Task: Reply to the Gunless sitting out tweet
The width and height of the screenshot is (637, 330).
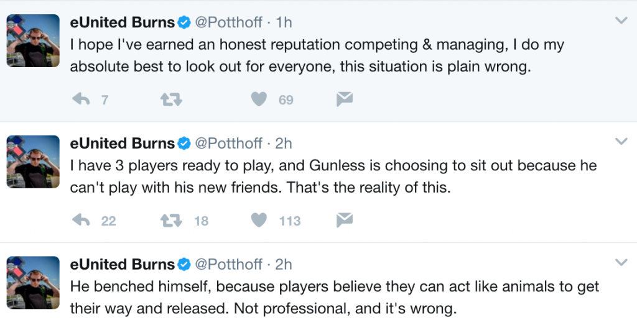Action: (x=81, y=220)
